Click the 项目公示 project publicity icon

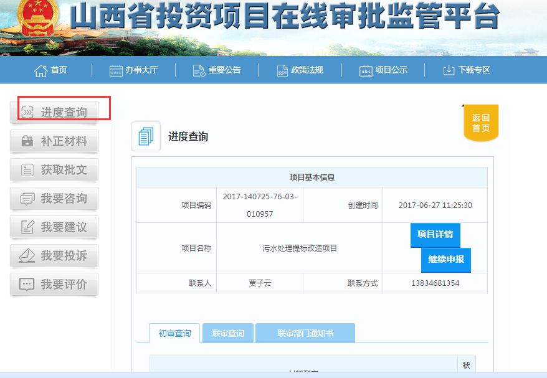366,70
